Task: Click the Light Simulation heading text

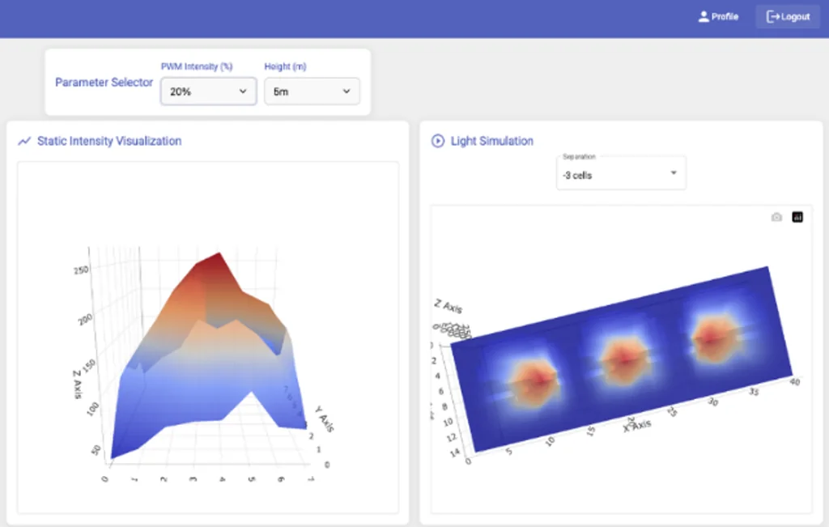Action: [491, 141]
